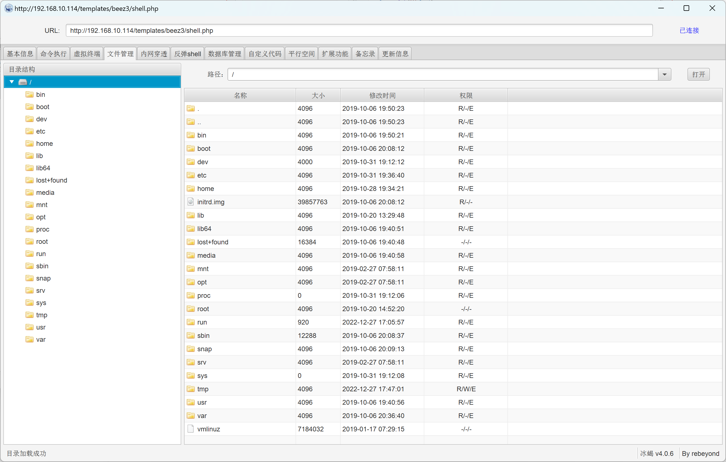Click the vmlinuz file icon
The image size is (726, 462).
point(190,429)
